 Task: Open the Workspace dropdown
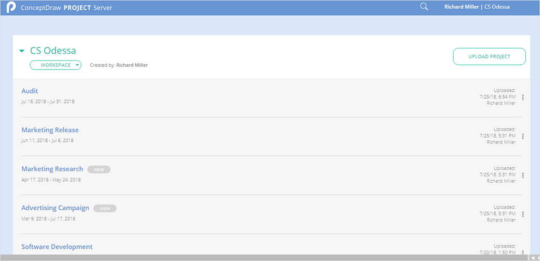(x=56, y=65)
